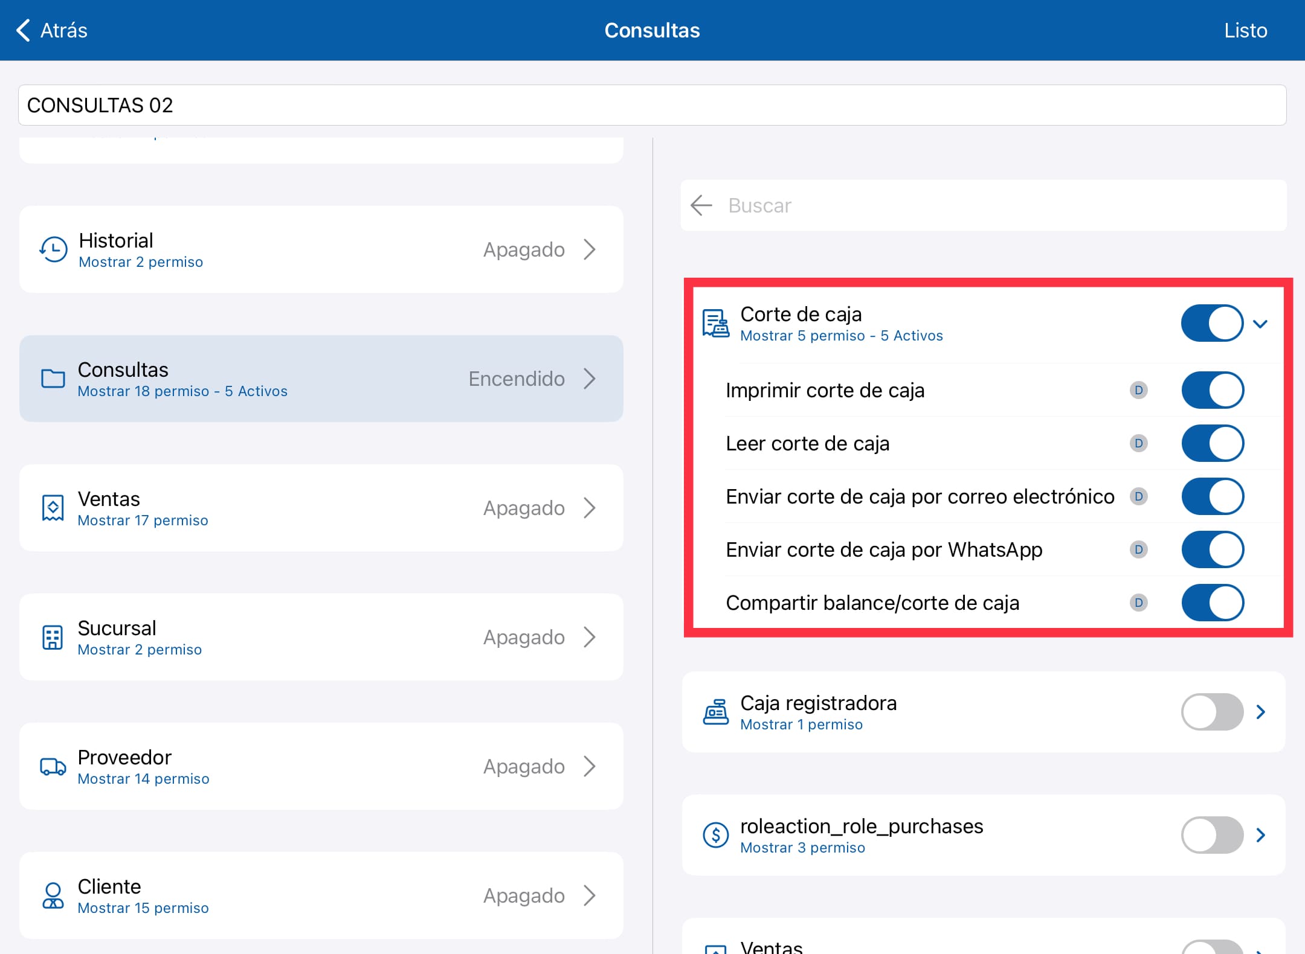Tap the Ventas receipt icon in left list
Image resolution: width=1305 pixels, height=954 pixels.
coord(53,508)
